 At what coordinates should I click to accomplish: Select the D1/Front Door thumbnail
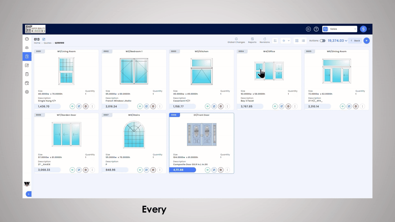tap(202, 134)
